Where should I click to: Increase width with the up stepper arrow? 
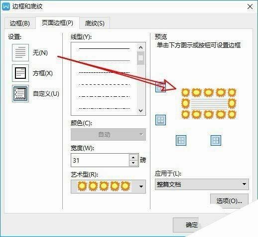(133, 157)
